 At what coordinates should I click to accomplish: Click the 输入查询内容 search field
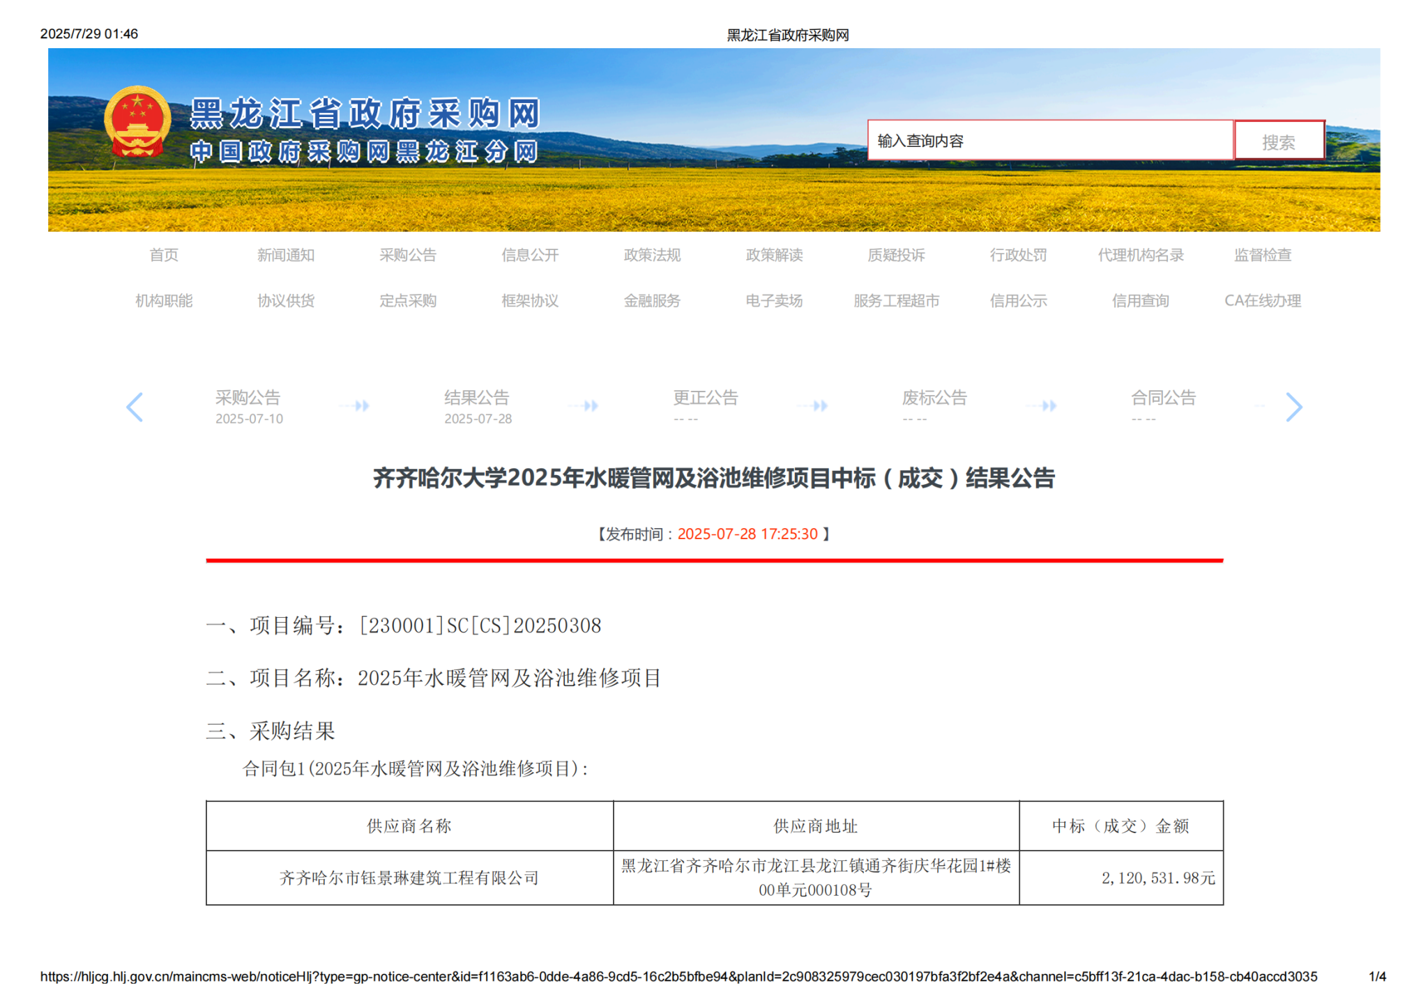tap(1049, 141)
